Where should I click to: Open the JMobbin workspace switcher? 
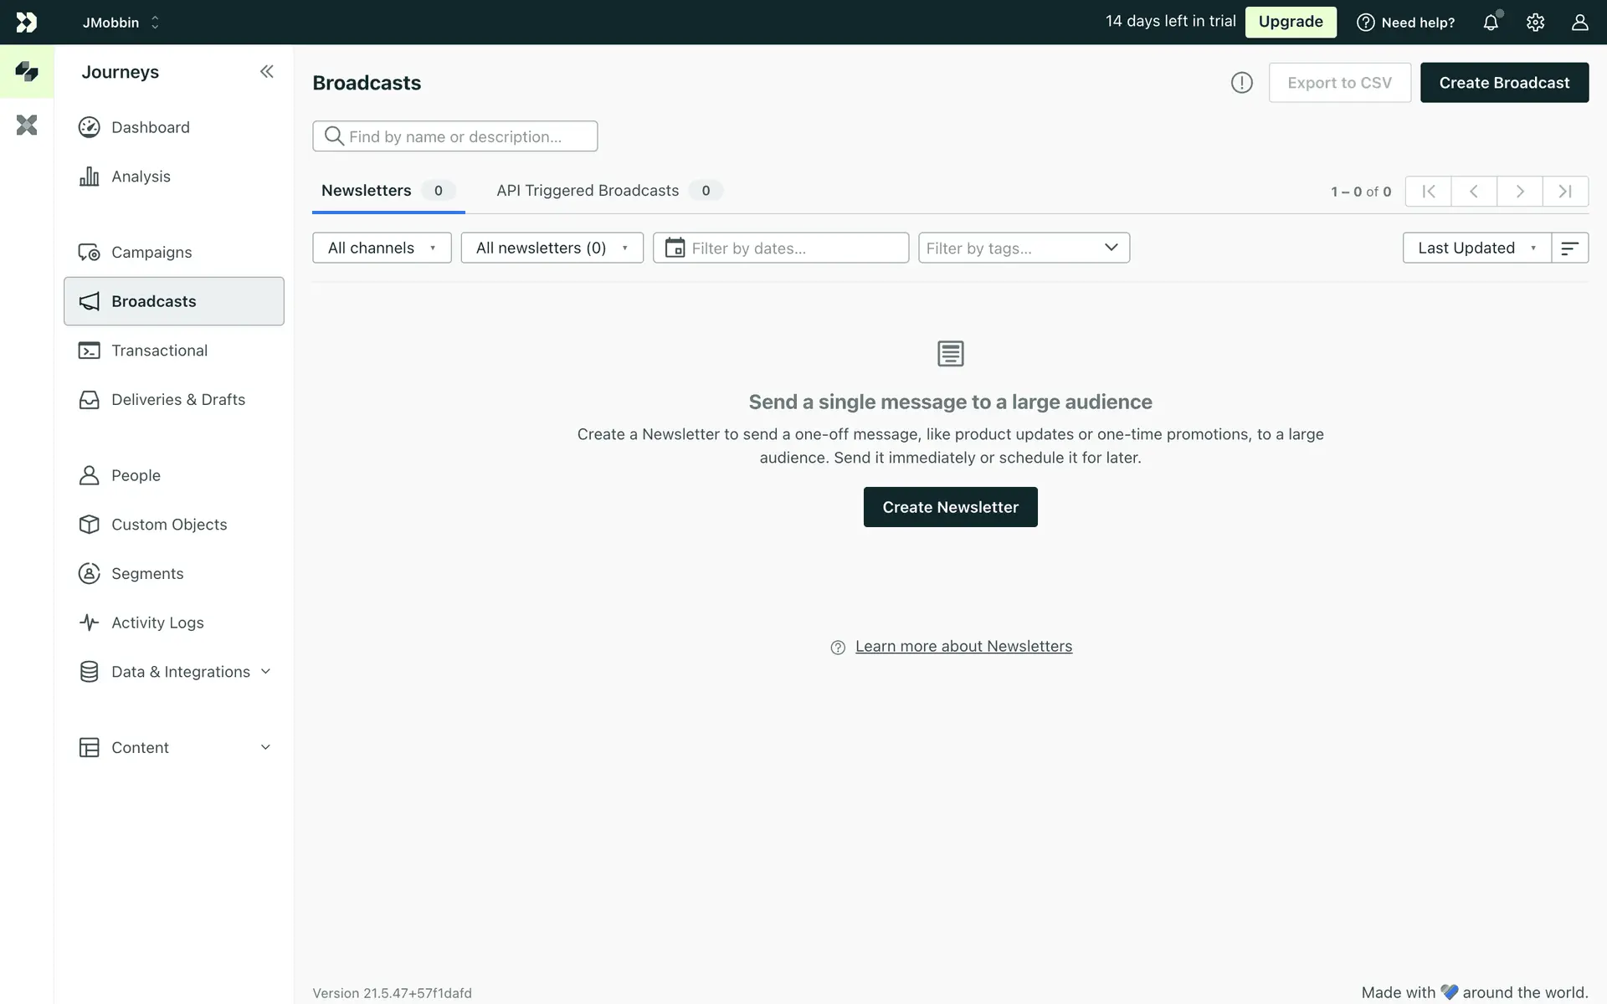point(121,23)
